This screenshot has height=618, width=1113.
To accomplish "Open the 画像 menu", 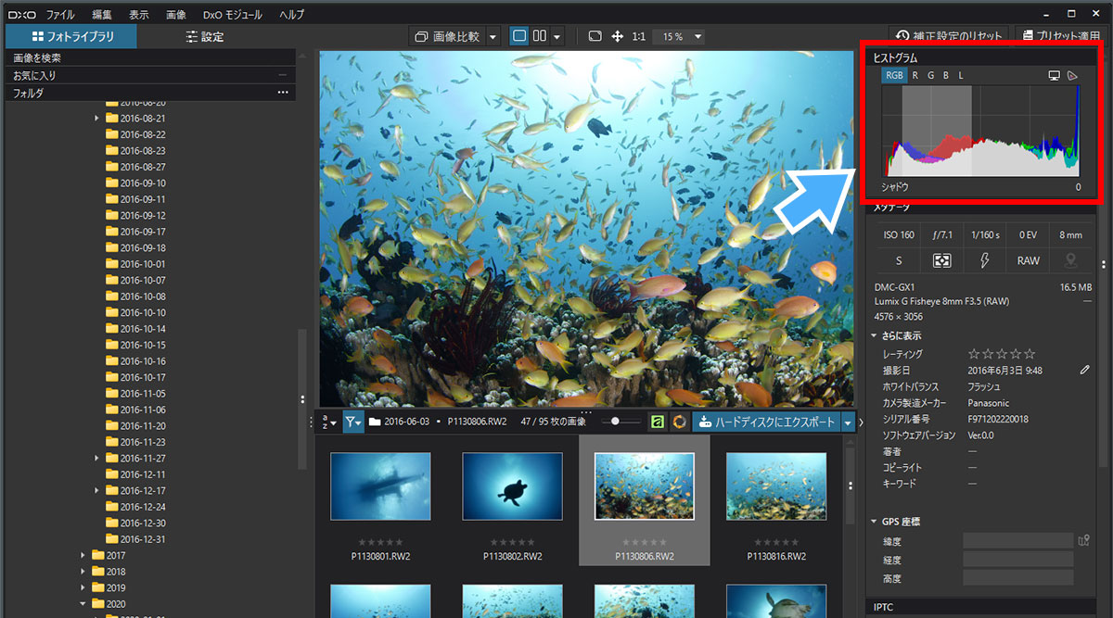I will 175,14.
